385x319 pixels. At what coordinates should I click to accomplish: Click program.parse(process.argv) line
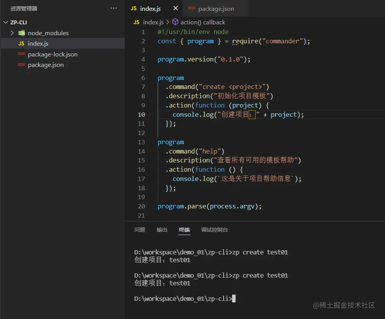(x=210, y=206)
